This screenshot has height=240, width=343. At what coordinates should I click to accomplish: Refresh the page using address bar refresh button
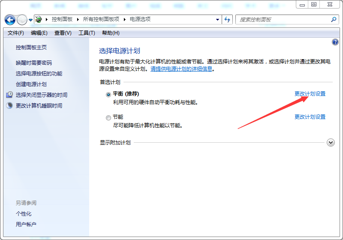pyautogui.click(x=227, y=20)
